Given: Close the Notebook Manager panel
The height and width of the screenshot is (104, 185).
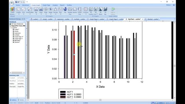Looking at the screenshot, I should [24, 19].
